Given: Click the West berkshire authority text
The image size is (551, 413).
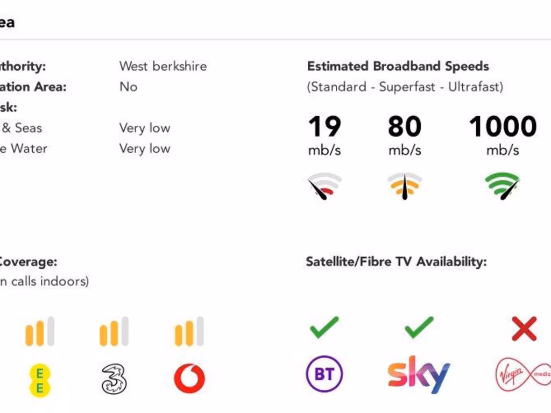Looking at the screenshot, I should pyautogui.click(x=163, y=66).
